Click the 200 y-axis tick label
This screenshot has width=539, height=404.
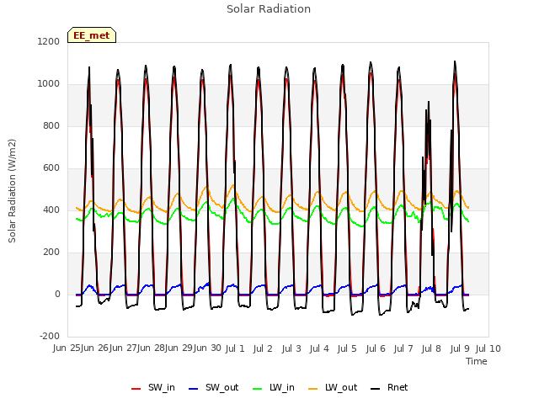point(51,252)
